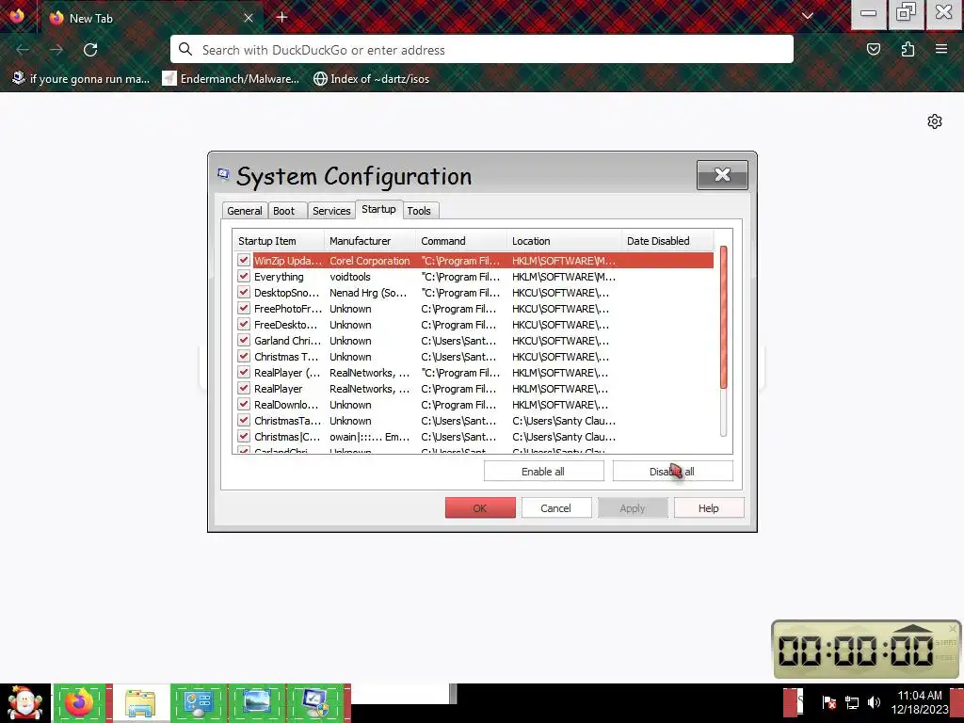Sort by the Manufacturer column header

(370, 241)
